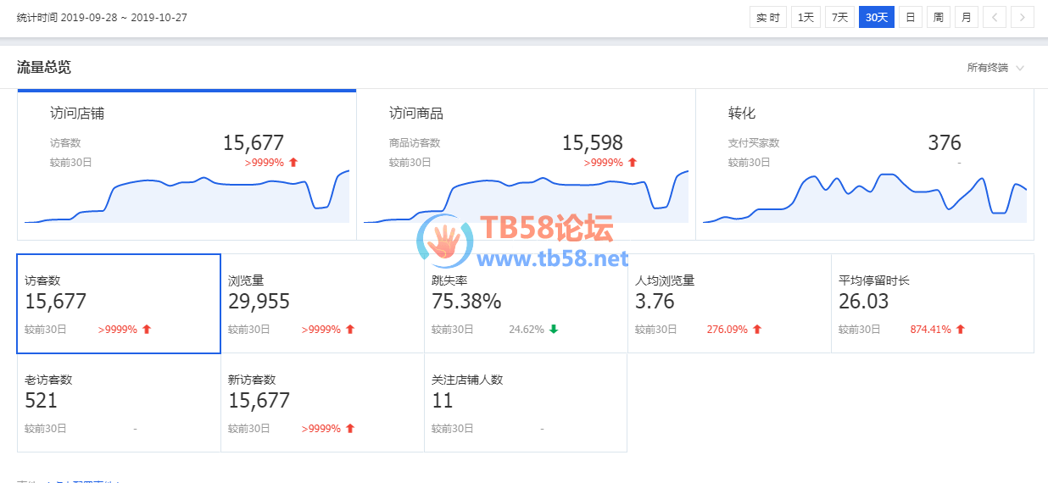
Task: Click red up arrow in 浏览量 tile
Action: 350,330
